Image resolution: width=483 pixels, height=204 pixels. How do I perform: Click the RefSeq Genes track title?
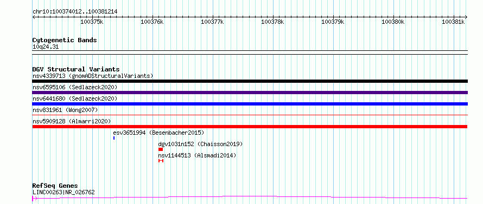coord(55,186)
